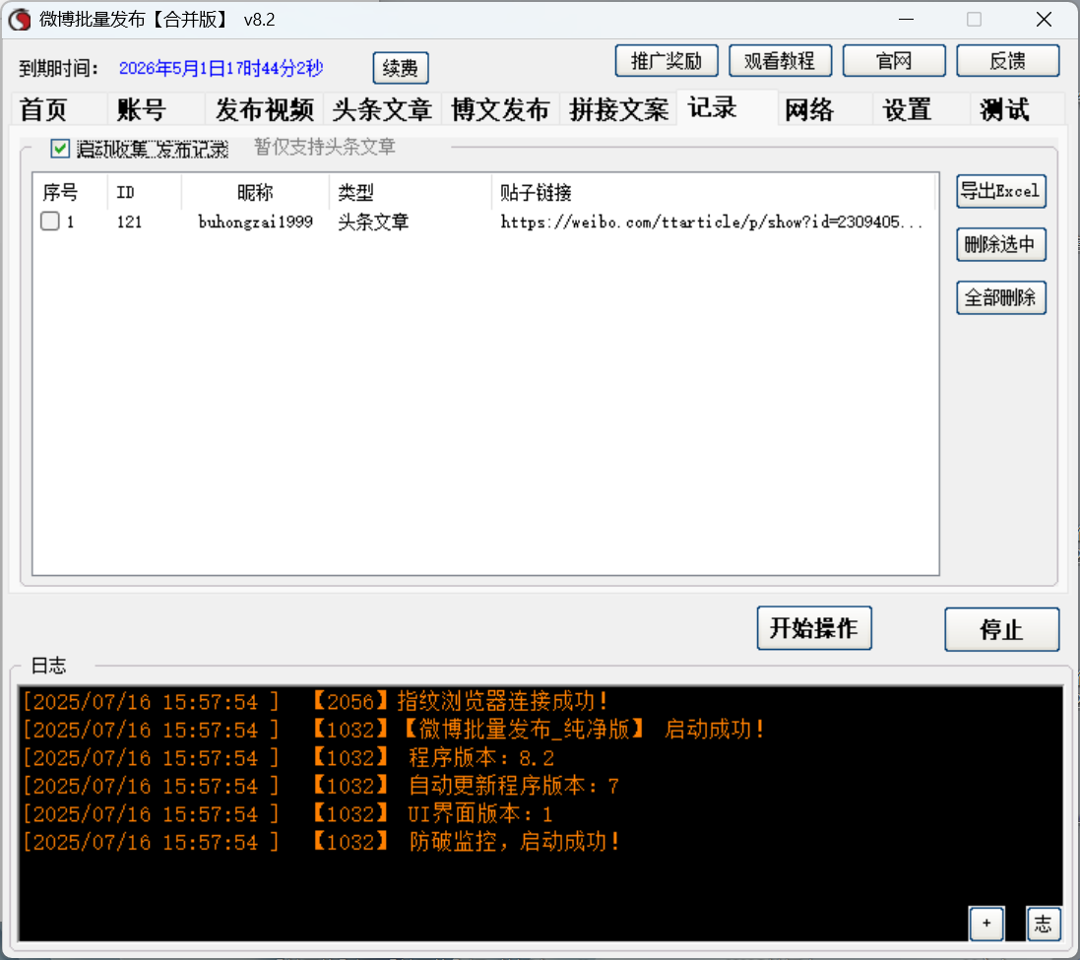Viewport: 1080px width, 960px height.
Task: Click log line 程序版本：8.2
Action: [287, 758]
